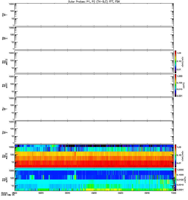Click the empty thc fff 2 plot panel
188x200 pixels.
pyautogui.click(x=94, y=132)
